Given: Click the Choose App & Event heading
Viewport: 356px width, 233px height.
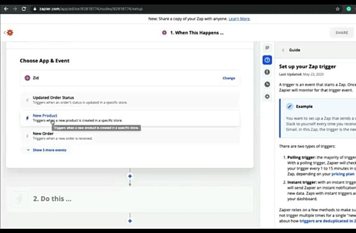Looking at the screenshot, I should click(x=45, y=61).
